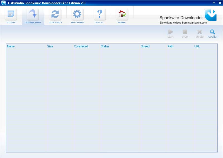Go to Home via house icon
The height and width of the screenshot is (158, 223).
click(x=122, y=14)
